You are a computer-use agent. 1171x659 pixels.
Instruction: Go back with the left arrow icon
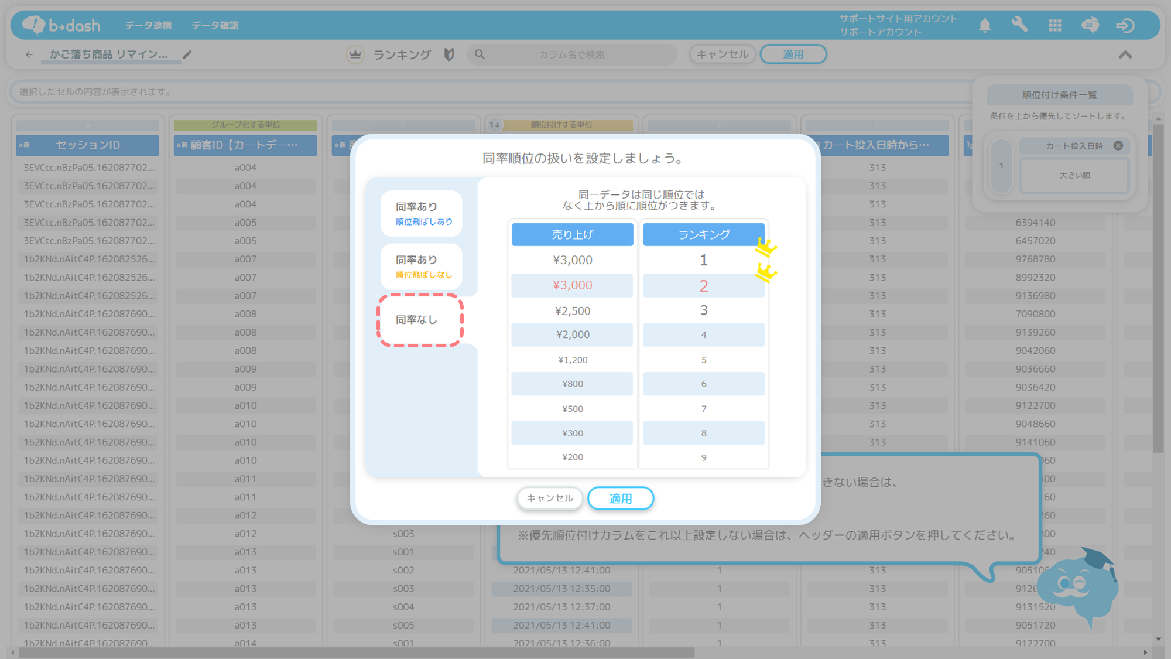[29, 54]
